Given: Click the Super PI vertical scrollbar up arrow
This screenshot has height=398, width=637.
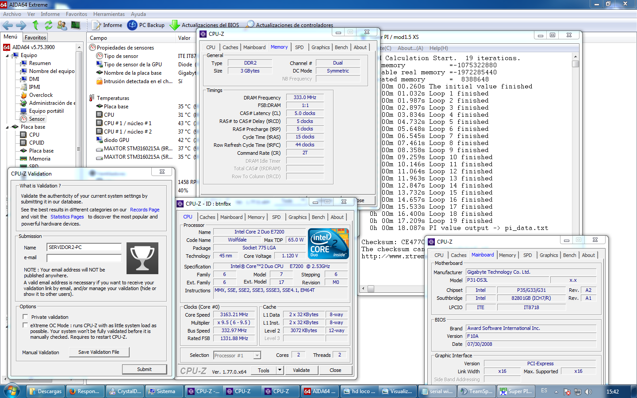Looking at the screenshot, I should 576,57.
